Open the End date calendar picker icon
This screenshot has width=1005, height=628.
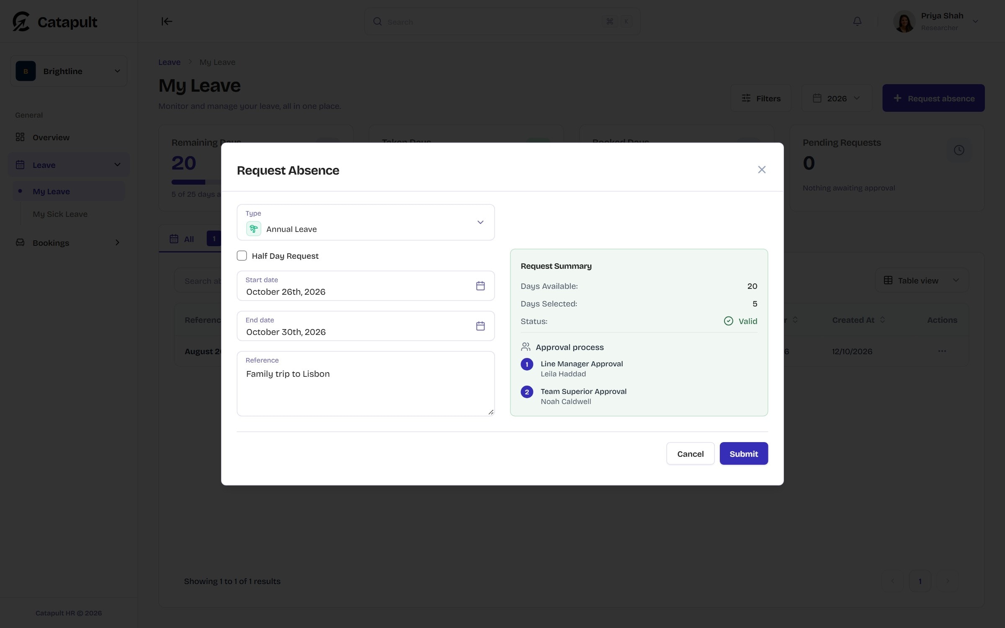pyautogui.click(x=480, y=326)
